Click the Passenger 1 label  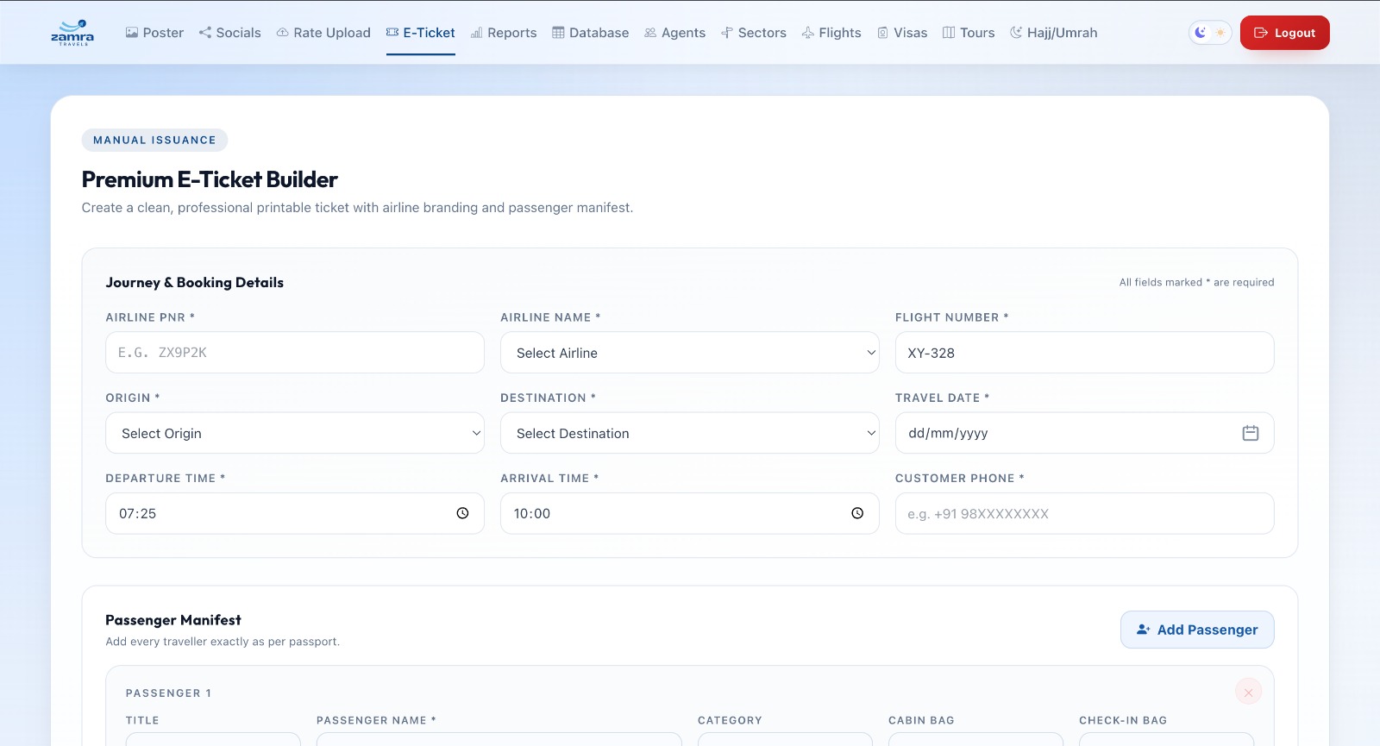[x=169, y=693]
